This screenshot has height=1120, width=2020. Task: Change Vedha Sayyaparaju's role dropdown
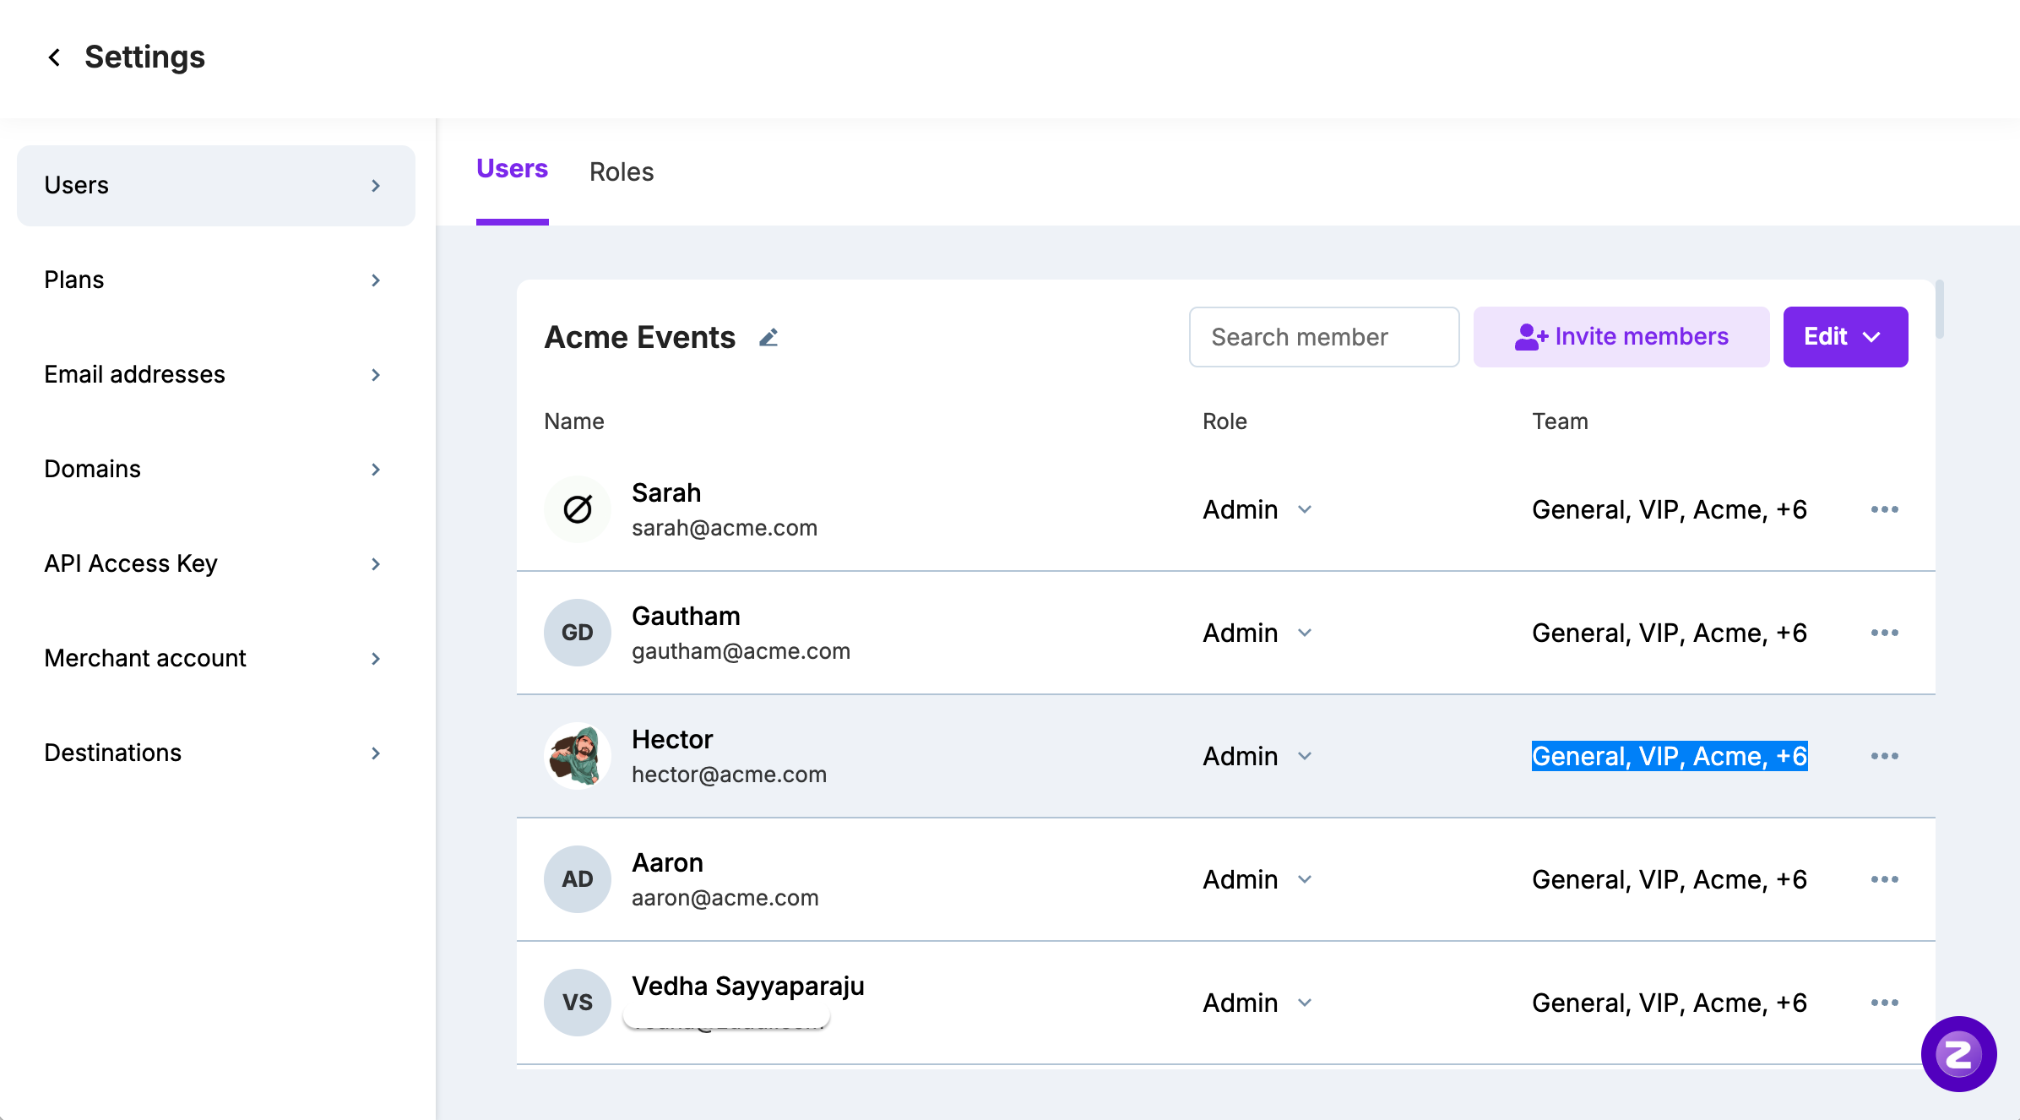coord(1257,1003)
